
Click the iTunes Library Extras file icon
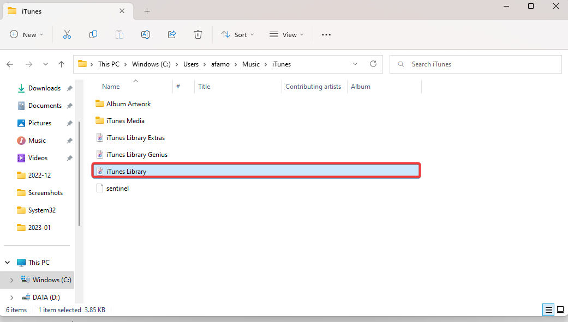(x=100, y=137)
